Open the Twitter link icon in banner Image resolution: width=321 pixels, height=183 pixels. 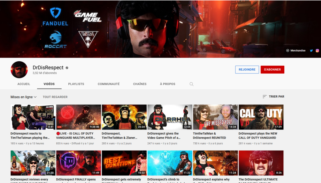[x=311, y=50]
